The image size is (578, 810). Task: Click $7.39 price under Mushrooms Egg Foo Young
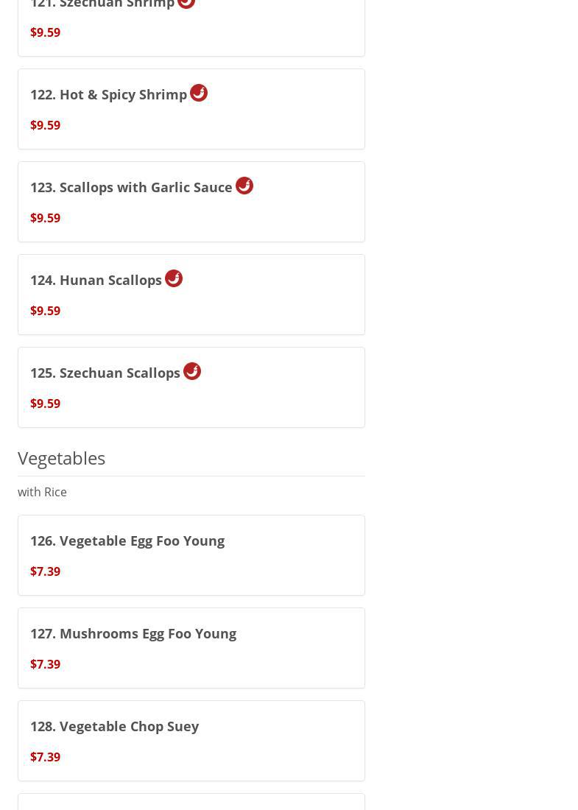click(45, 664)
